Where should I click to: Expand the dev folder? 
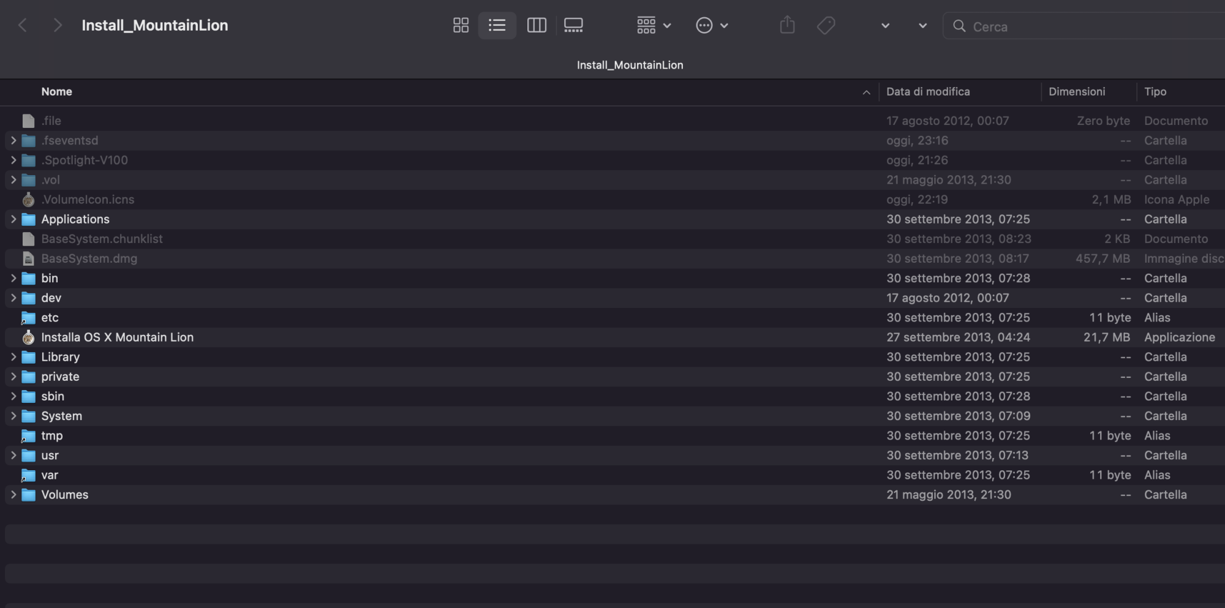[13, 298]
